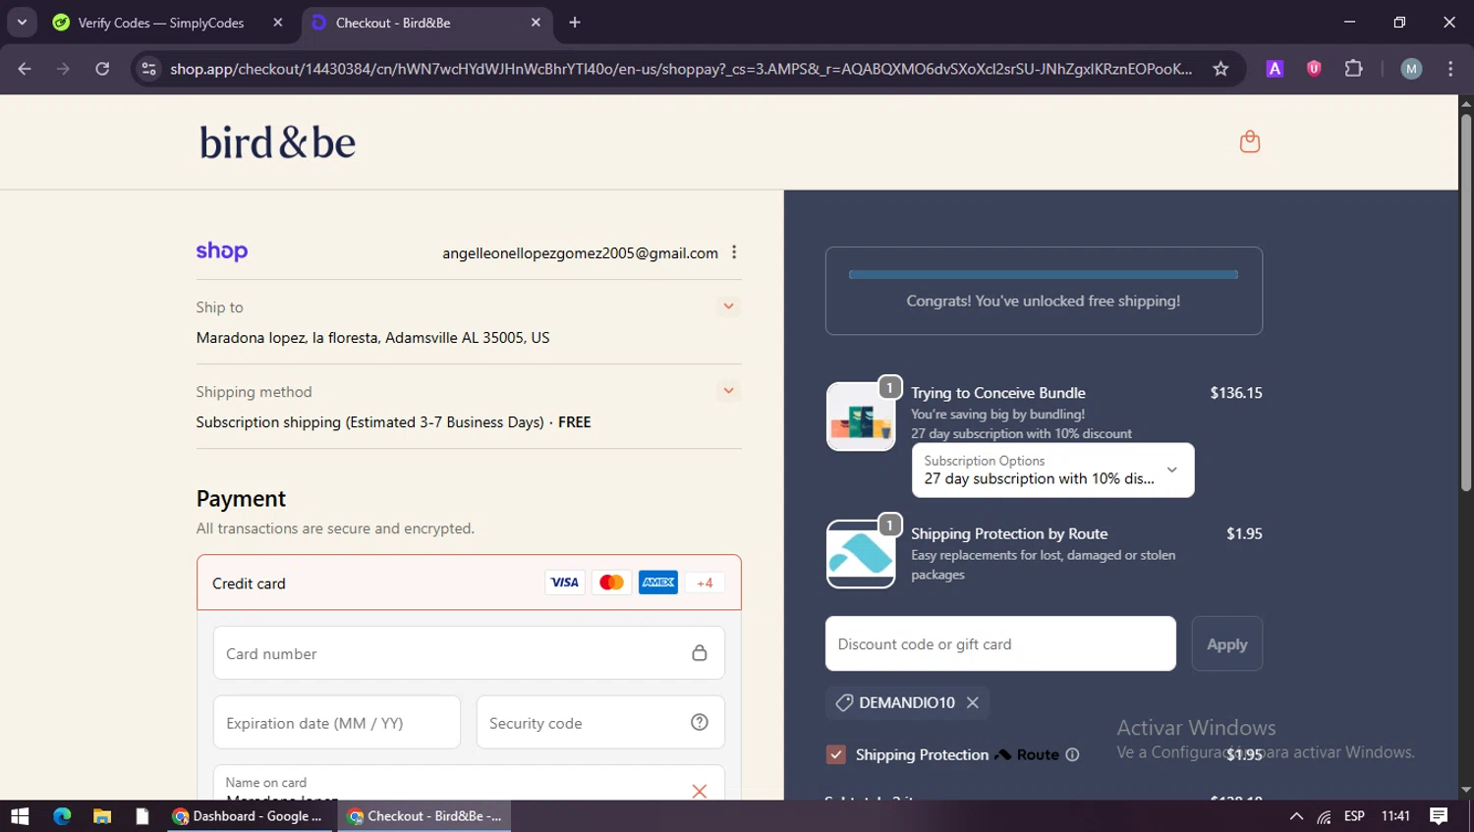The height and width of the screenshot is (832, 1474).
Task: Click the bird&be logo link
Action: pyautogui.click(x=277, y=142)
